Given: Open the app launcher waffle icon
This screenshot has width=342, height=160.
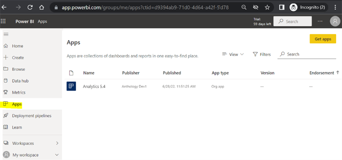Looking at the screenshot, I should click(3, 21).
